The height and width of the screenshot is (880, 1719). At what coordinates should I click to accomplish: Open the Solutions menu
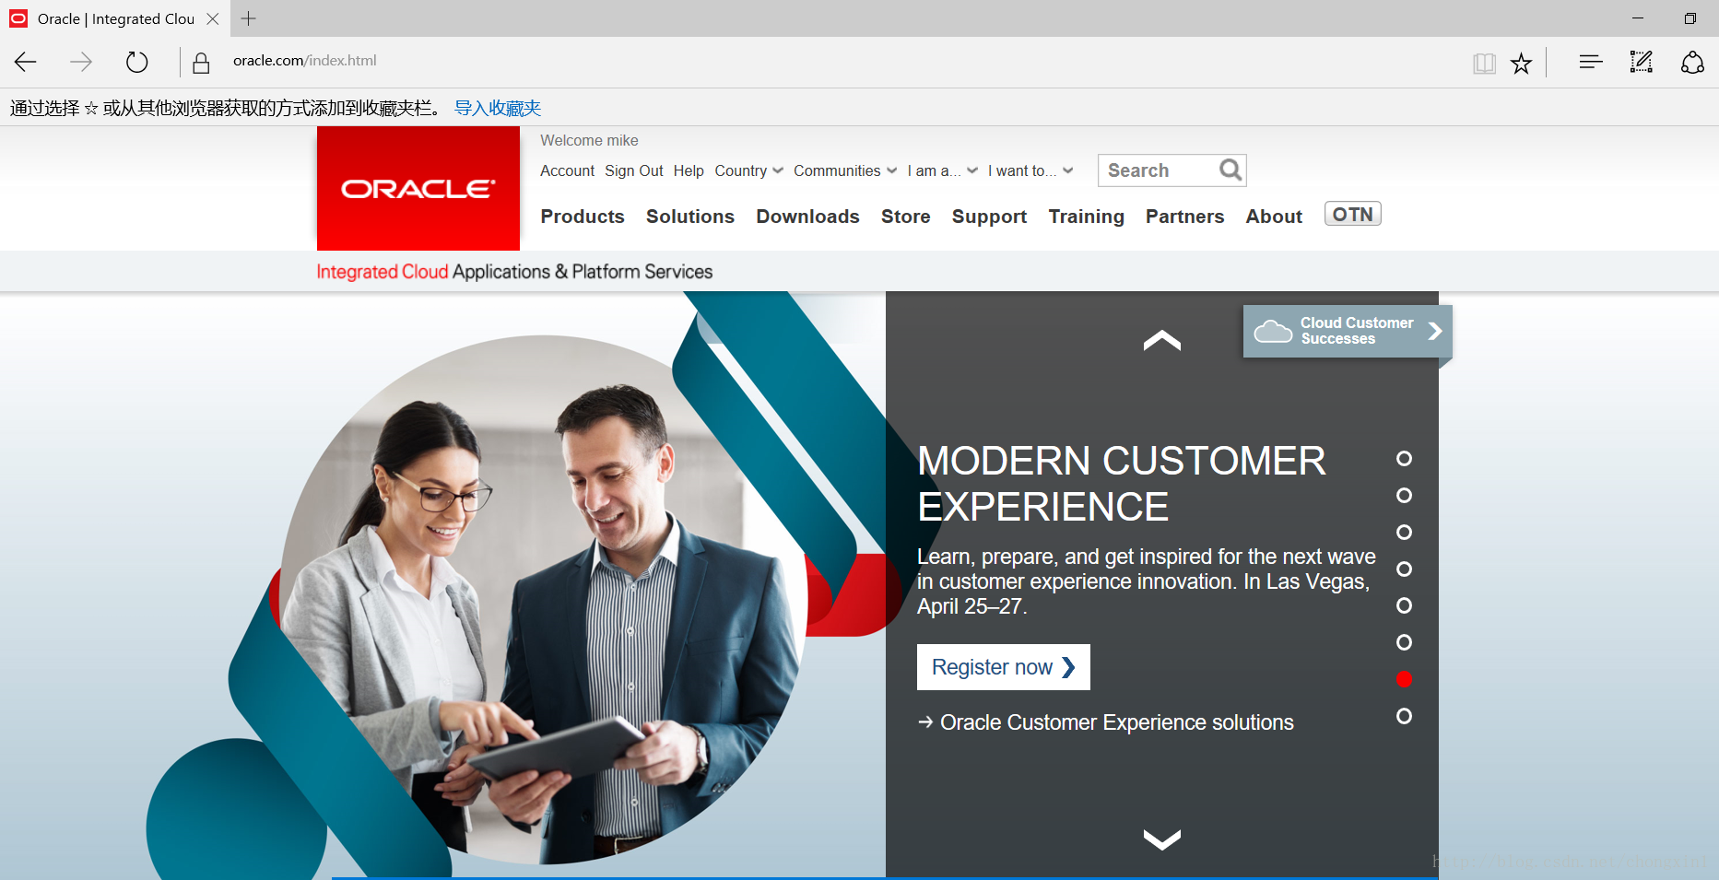[x=690, y=217]
